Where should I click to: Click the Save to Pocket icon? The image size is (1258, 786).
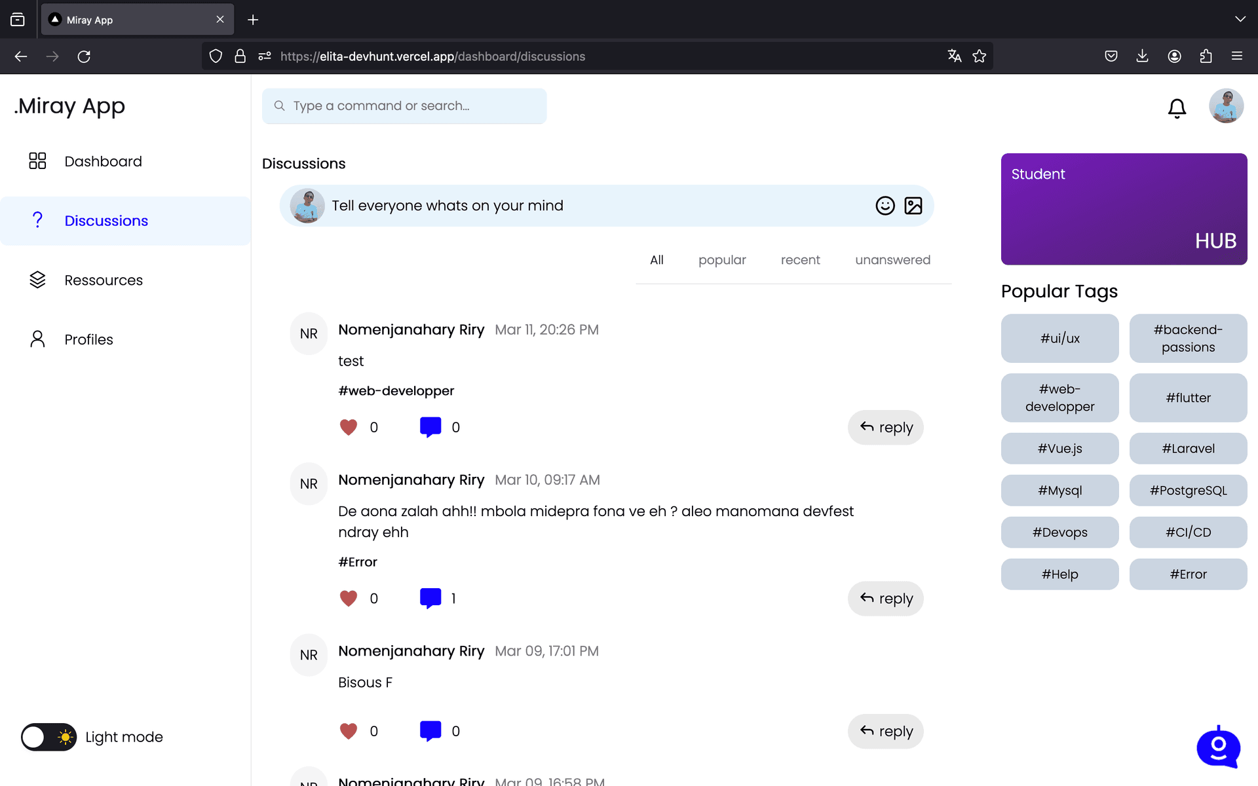(x=1111, y=56)
